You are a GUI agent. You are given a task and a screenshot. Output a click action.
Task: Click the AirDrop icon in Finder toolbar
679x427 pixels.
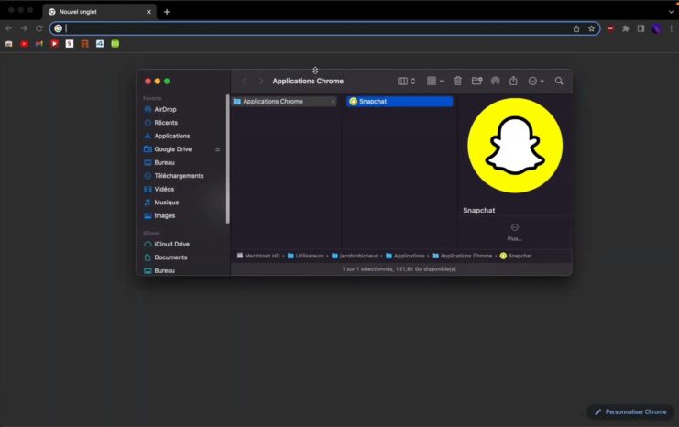[496, 81]
